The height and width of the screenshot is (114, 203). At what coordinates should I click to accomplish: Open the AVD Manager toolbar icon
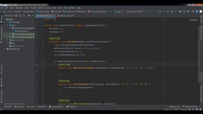click(184, 11)
